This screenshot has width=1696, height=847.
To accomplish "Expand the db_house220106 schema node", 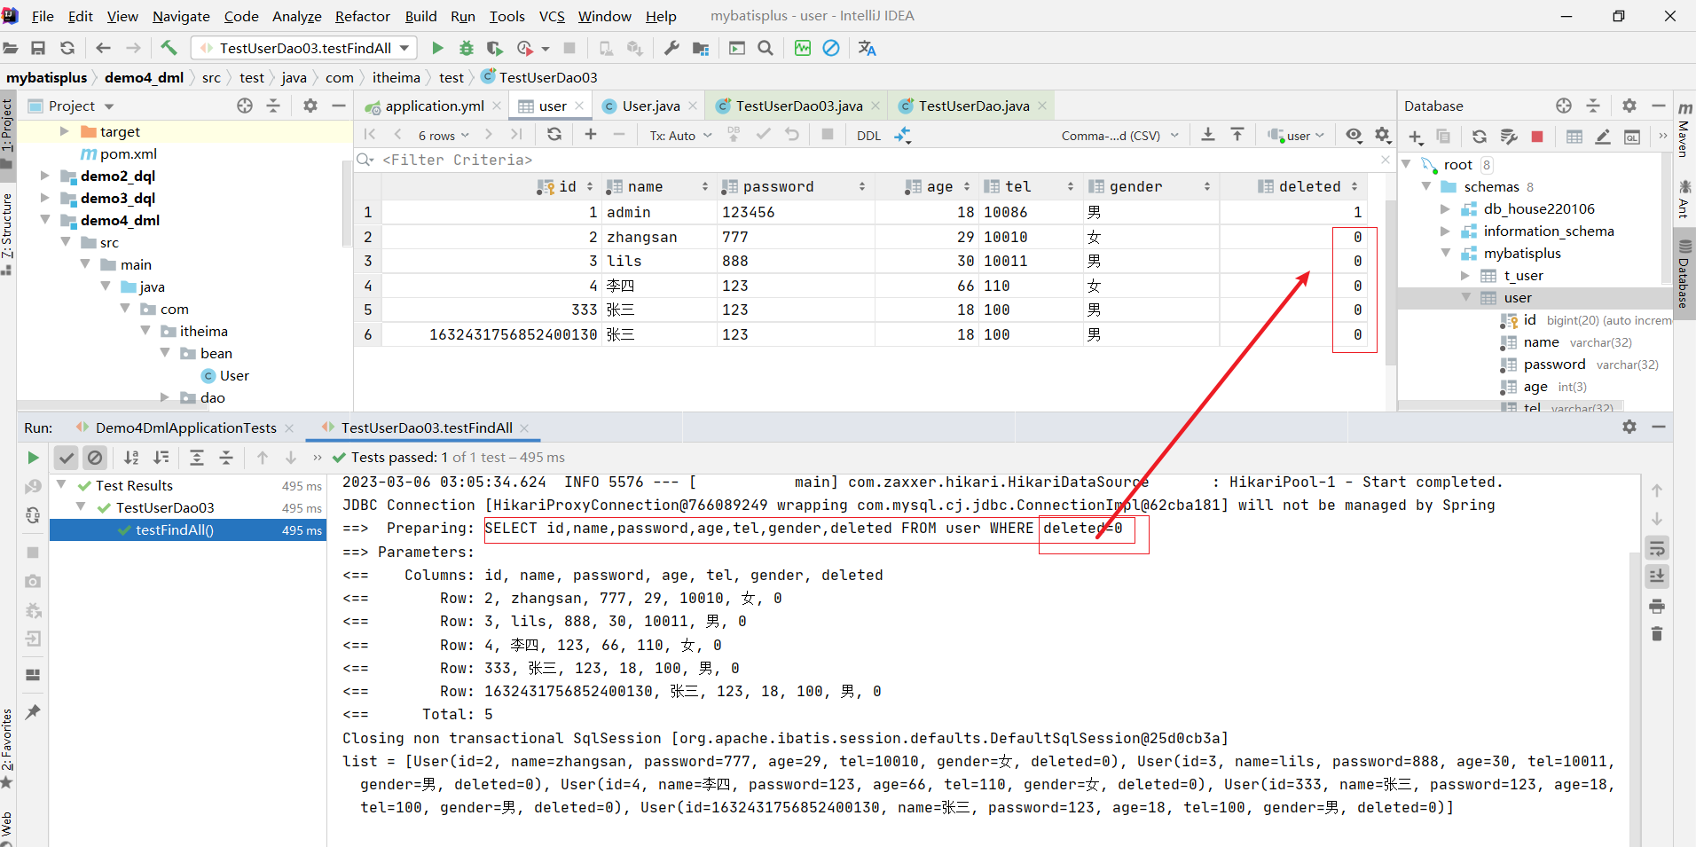I will tap(1446, 209).
